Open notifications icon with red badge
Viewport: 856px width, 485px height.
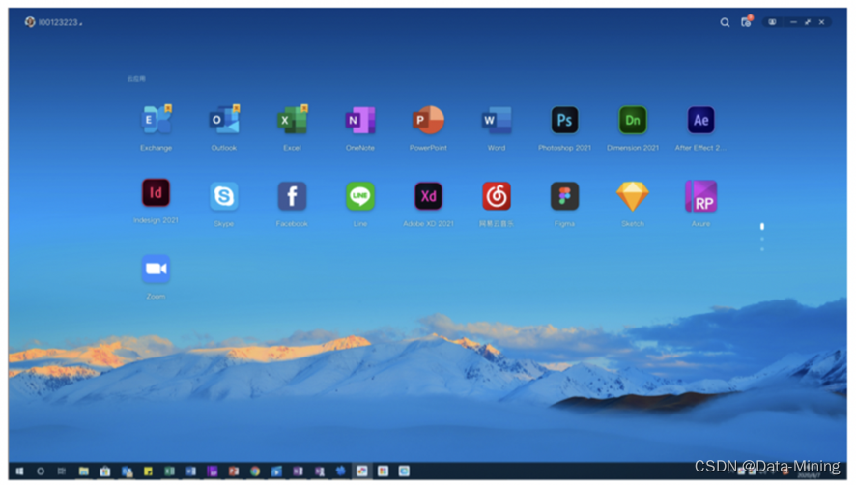click(746, 22)
